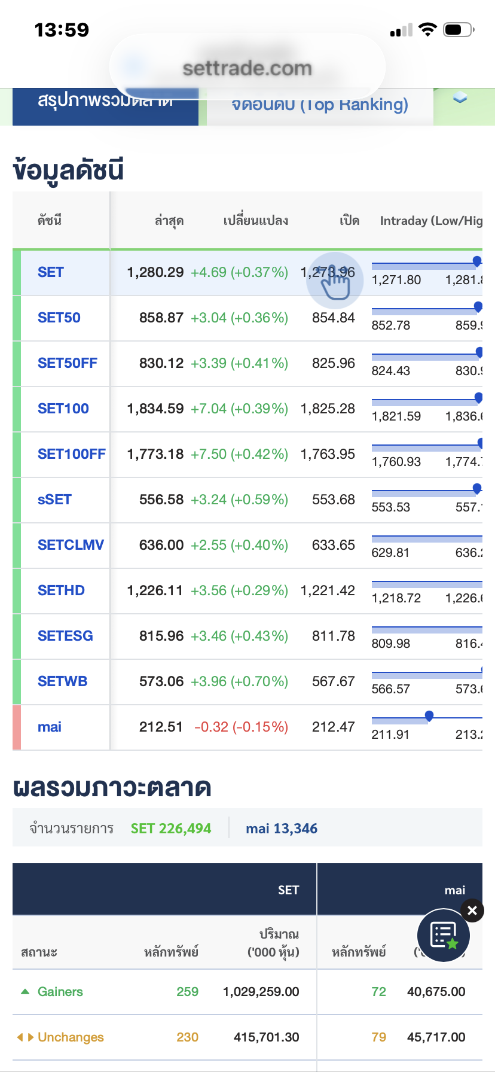
Task: Open the mai index link
Action: [x=50, y=727]
